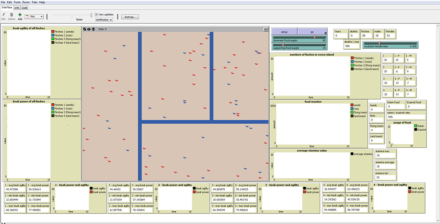Switch to the Info tab

coord(17,7)
